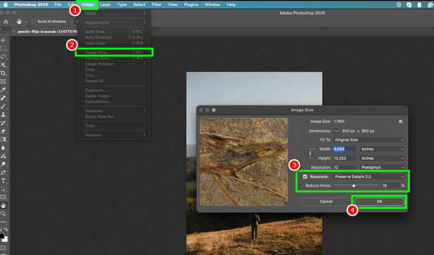Uncheck the Resample checkbox

click(x=305, y=176)
